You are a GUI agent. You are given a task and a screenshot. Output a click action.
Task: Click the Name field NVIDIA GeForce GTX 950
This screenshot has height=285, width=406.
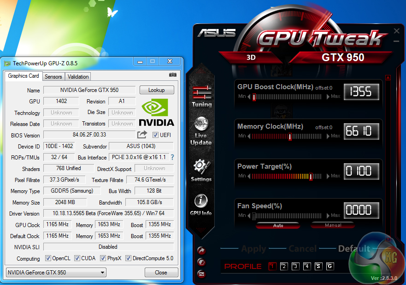[89, 90]
